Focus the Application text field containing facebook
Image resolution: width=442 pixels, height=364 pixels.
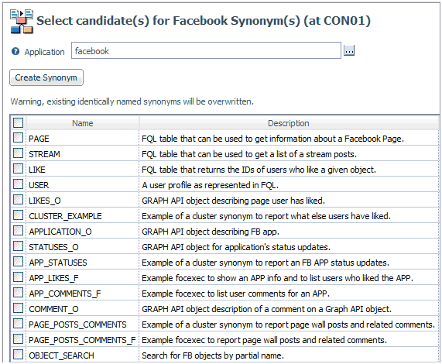coord(206,51)
